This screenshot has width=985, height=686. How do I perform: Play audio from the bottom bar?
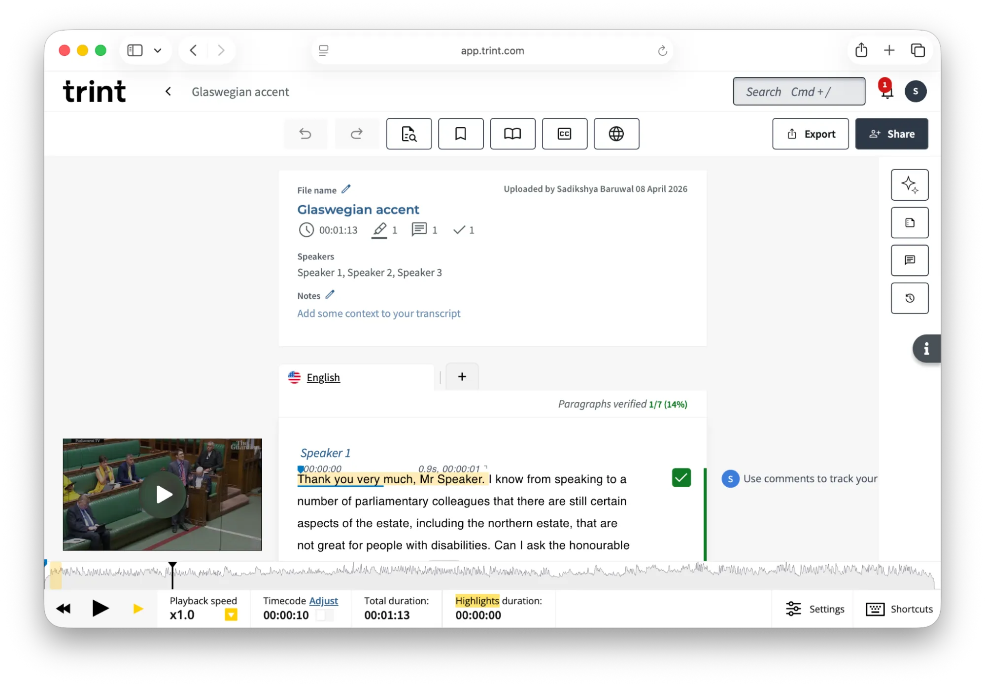[101, 609]
